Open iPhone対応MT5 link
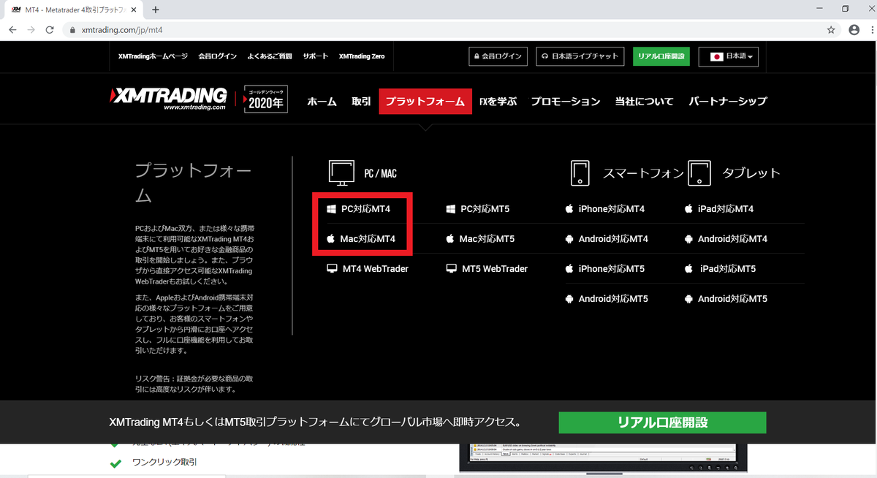Image resolution: width=877 pixels, height=478 pixels. coord(612,269)
